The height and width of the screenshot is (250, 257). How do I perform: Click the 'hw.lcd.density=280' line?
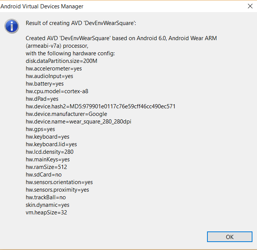tap(50, 152)
